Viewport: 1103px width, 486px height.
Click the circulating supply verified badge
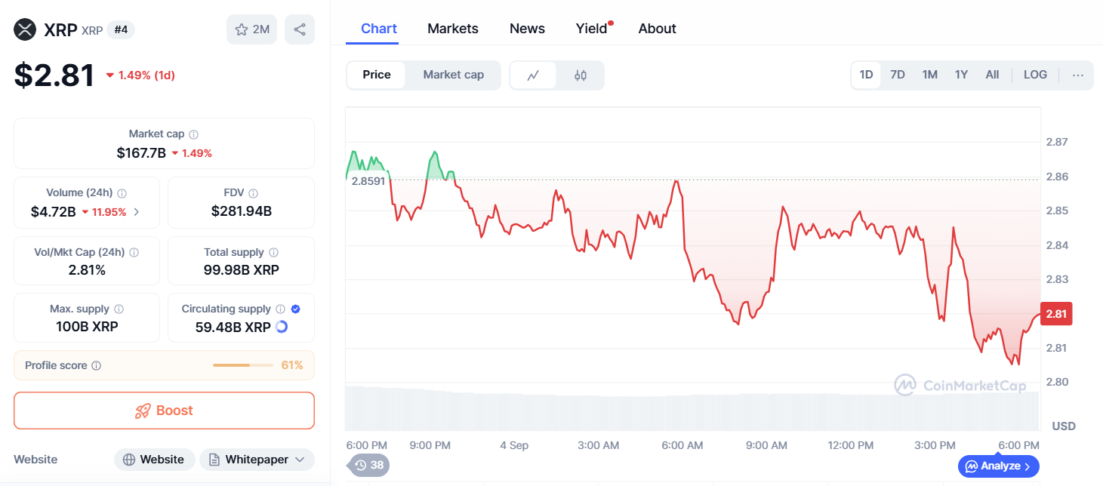pos(295,309)
